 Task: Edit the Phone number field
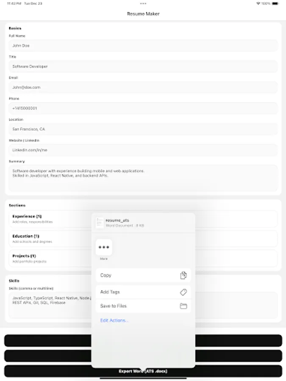(x=143, y=108)
